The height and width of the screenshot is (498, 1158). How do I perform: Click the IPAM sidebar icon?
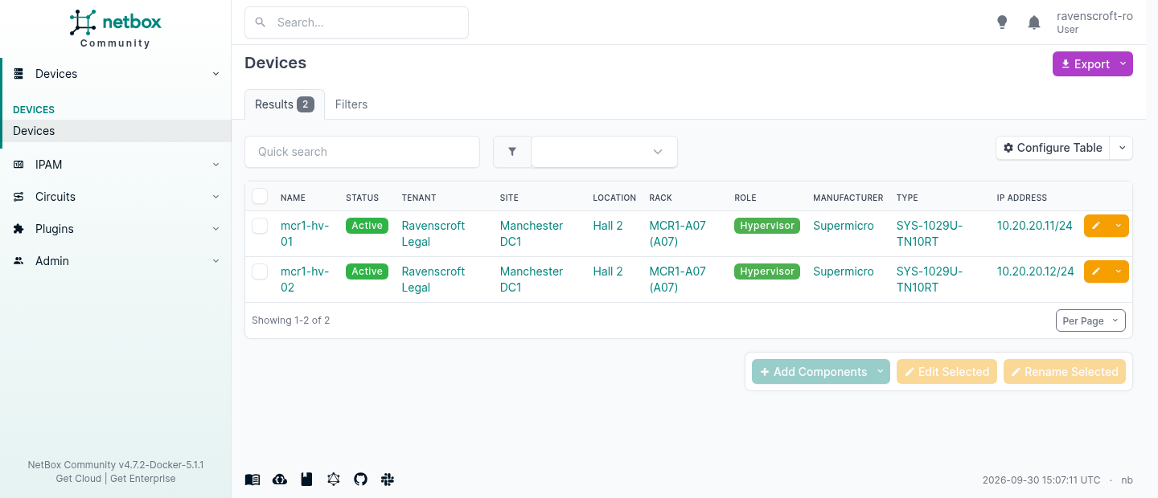coord(19,165)
